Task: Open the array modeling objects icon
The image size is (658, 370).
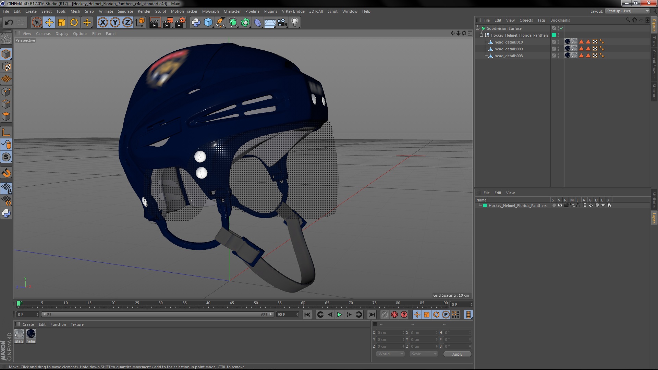Action: click(245, 23)
